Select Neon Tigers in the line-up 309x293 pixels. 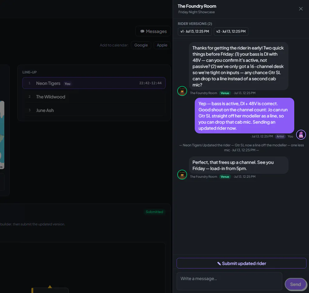94,83
